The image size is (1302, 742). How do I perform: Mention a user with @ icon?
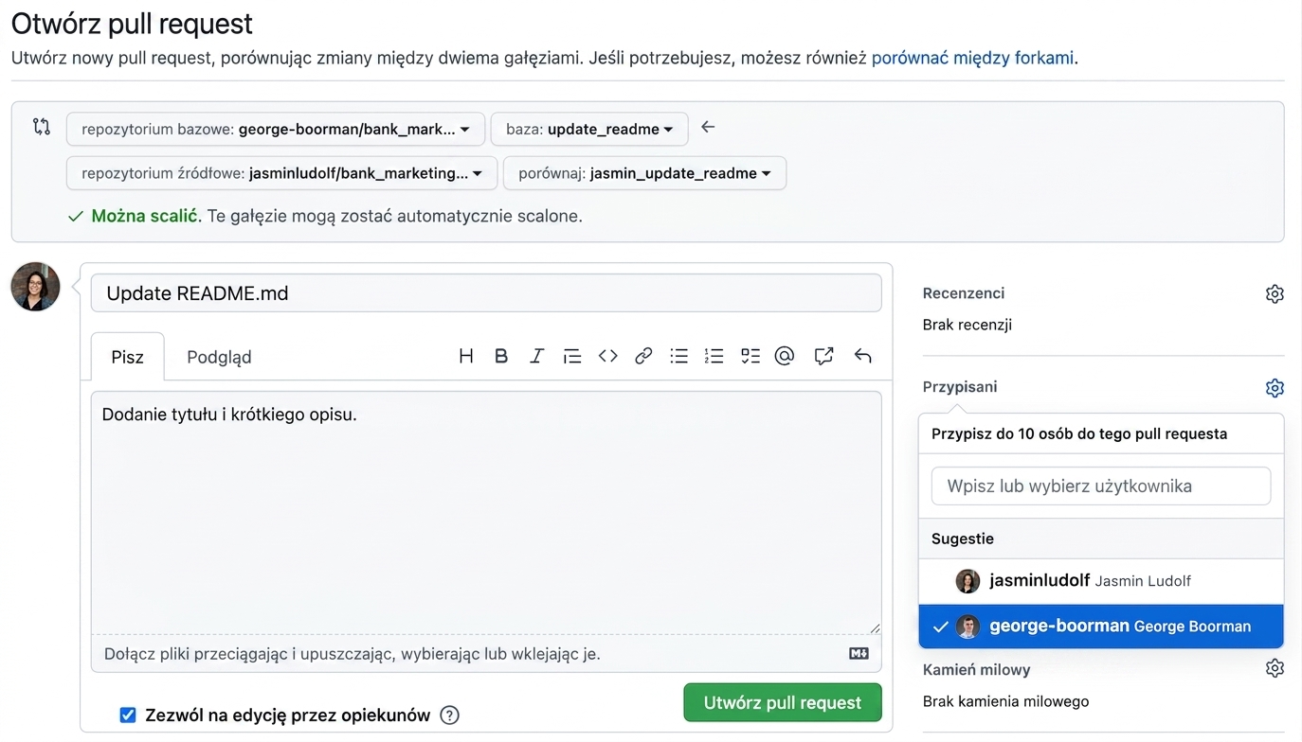pos(785,356)
